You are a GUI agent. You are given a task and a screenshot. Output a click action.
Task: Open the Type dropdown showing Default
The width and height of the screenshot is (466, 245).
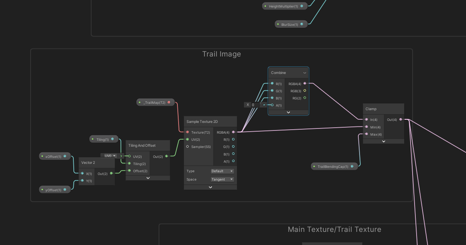222,171
